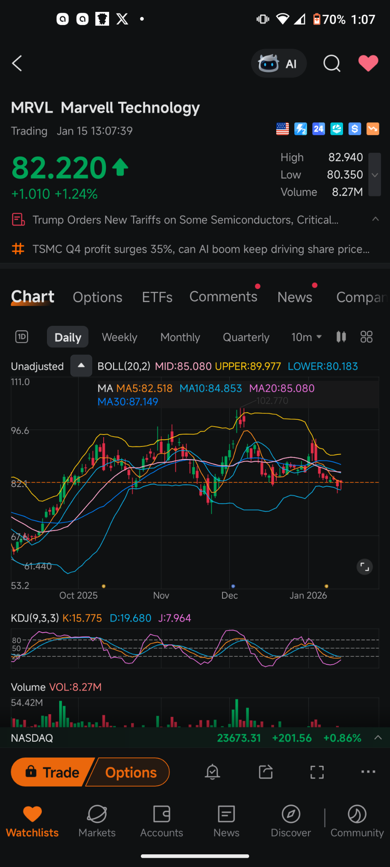
Task: Tap the yellow event dot near Oct 2025
Action: tap(104, 586)
